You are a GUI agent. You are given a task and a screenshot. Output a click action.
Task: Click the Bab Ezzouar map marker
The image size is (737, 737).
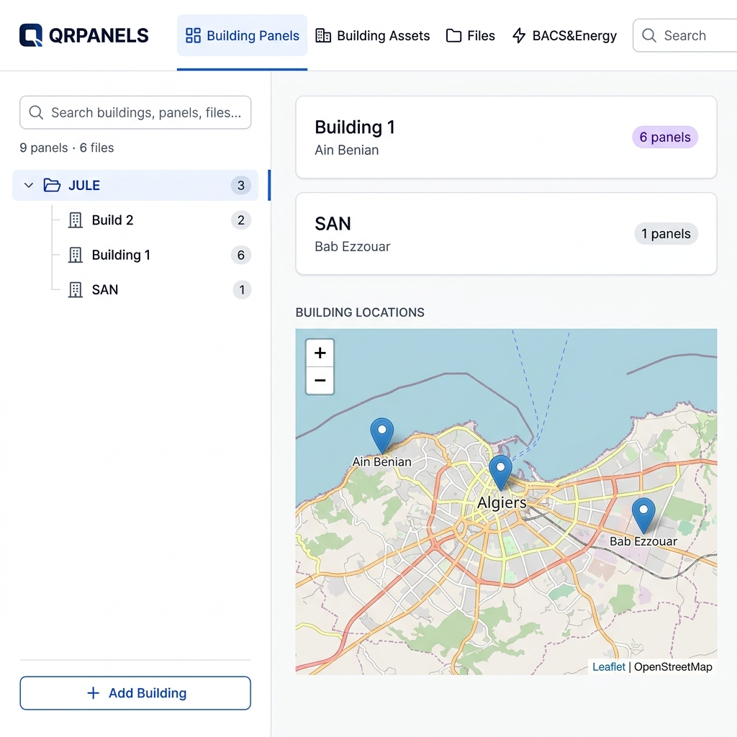point(643,515)
